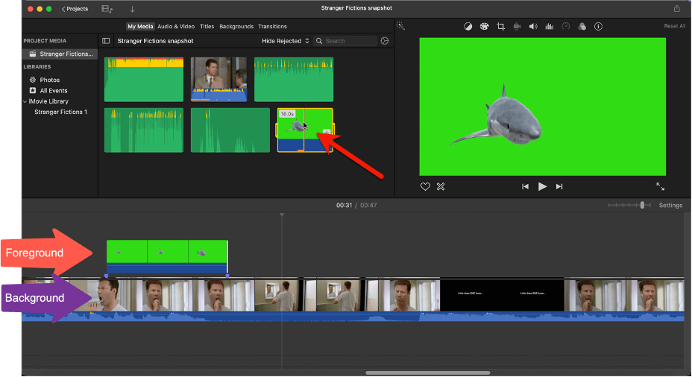Reject the clip with X icon
This screenshot has width=692, height=377.
coord(441,186)
